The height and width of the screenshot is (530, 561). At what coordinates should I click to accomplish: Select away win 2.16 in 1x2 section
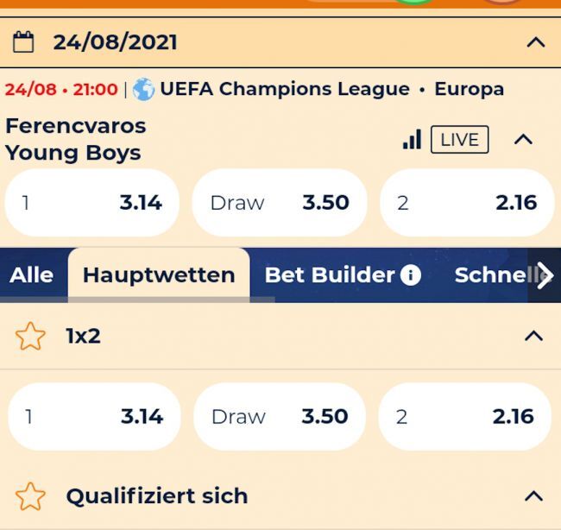coord(464,417)
